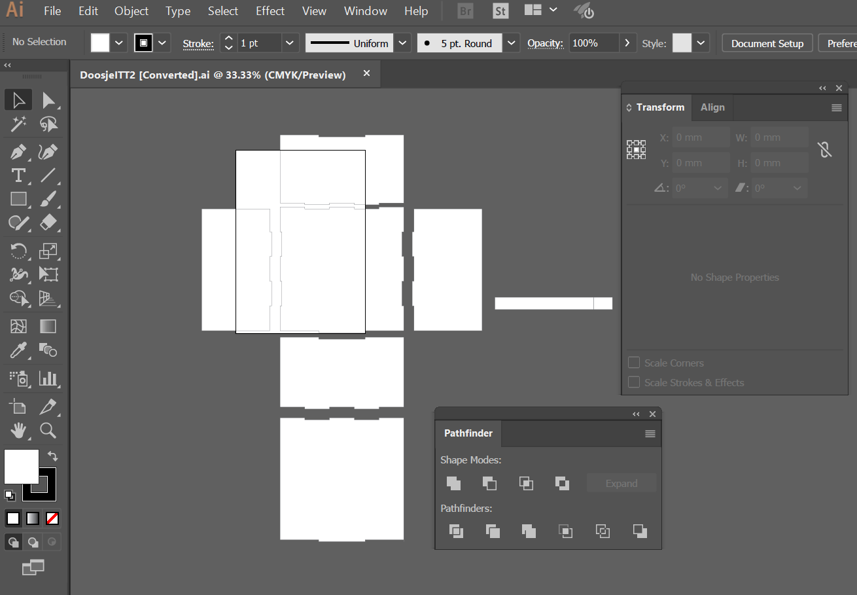
Task: Click Exclude shape mode in Pathfinder
Action: tap(562, 483)
